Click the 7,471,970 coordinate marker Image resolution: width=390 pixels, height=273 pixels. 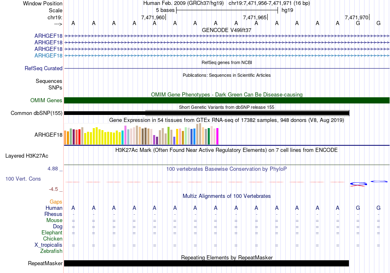(356, 17)
